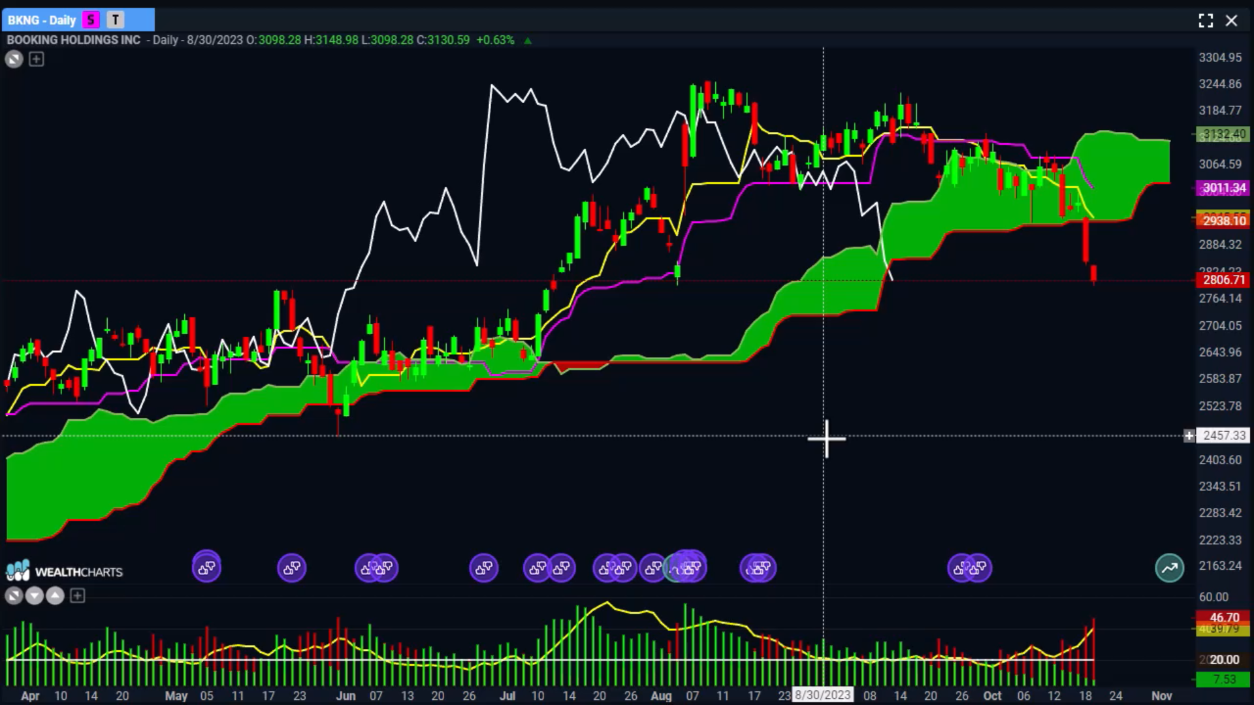Screen dimensions: 1254x705
Task: Click the gray T badge on the tab
Action: (116, 20)
